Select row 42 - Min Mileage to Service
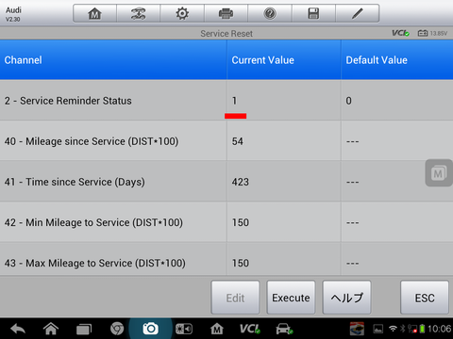 coord(226,222)
